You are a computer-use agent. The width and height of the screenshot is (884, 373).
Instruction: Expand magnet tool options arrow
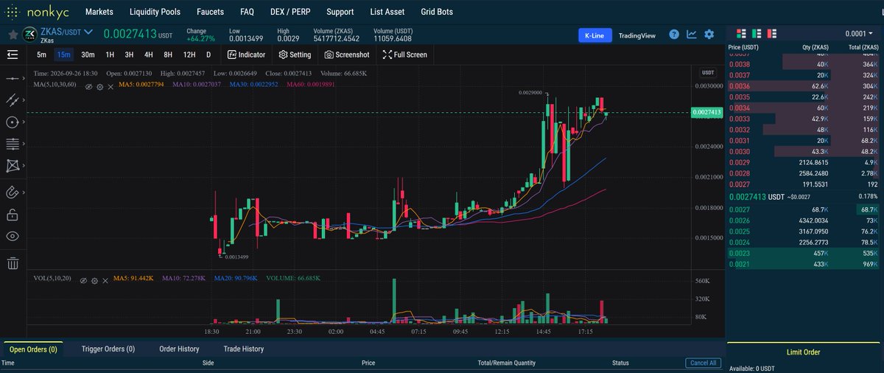[x=25, y=192]
